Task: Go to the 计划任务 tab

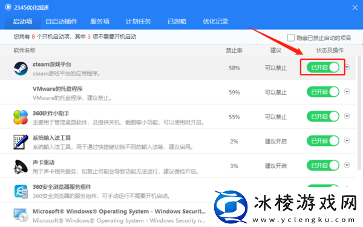Action: tap(138, 21)
